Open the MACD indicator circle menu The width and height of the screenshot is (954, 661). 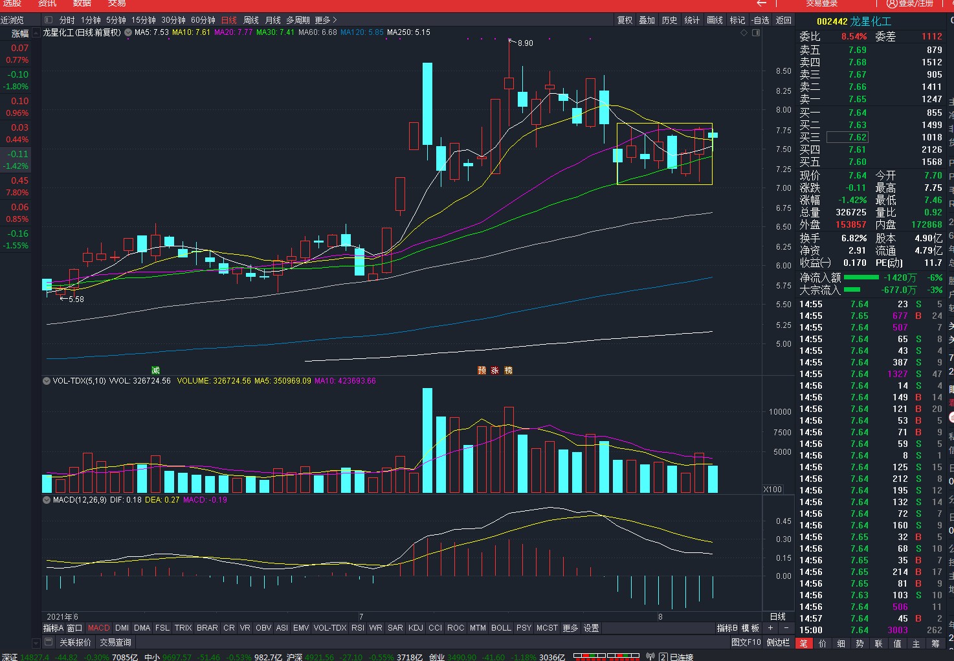pyautogui.click(x=47, y=500)
